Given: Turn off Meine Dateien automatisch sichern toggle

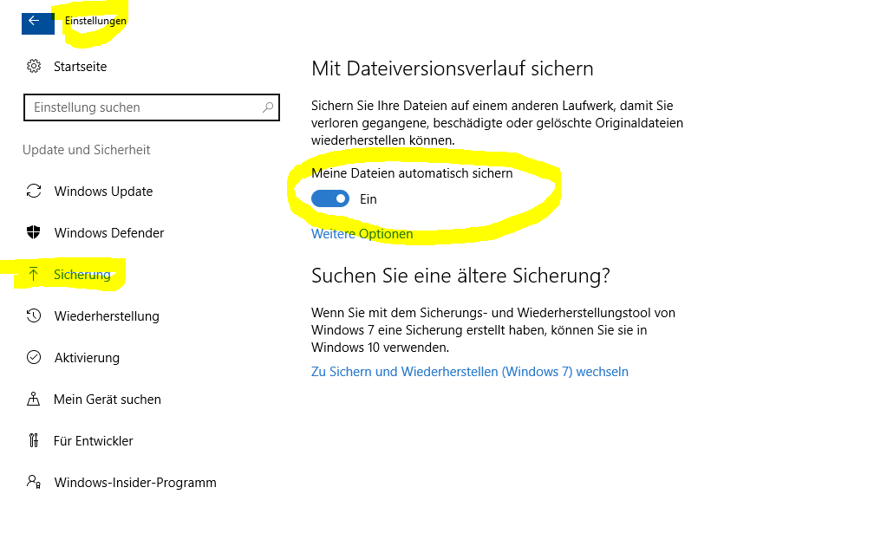Looking at the screenshot, I should tap(330, 198).
